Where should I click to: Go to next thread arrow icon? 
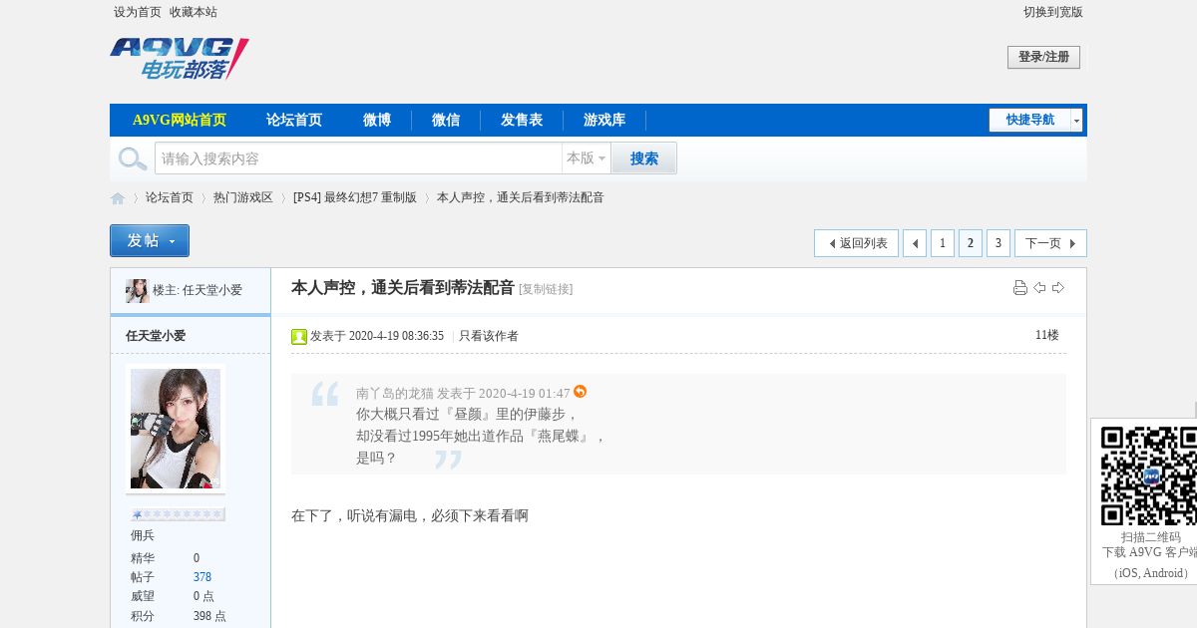click(1058, 288)
